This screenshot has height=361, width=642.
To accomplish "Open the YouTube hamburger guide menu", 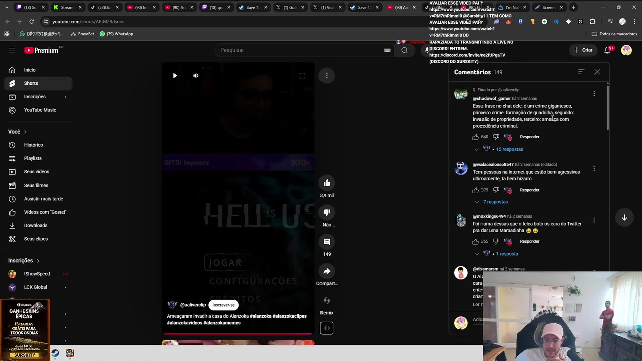I will (x=12, y=50).
